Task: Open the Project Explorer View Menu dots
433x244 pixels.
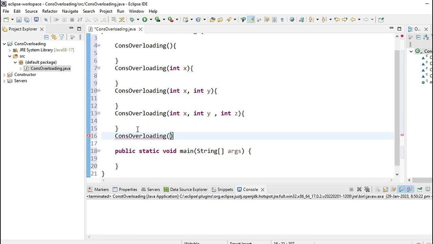Action: tap(80, 37)
